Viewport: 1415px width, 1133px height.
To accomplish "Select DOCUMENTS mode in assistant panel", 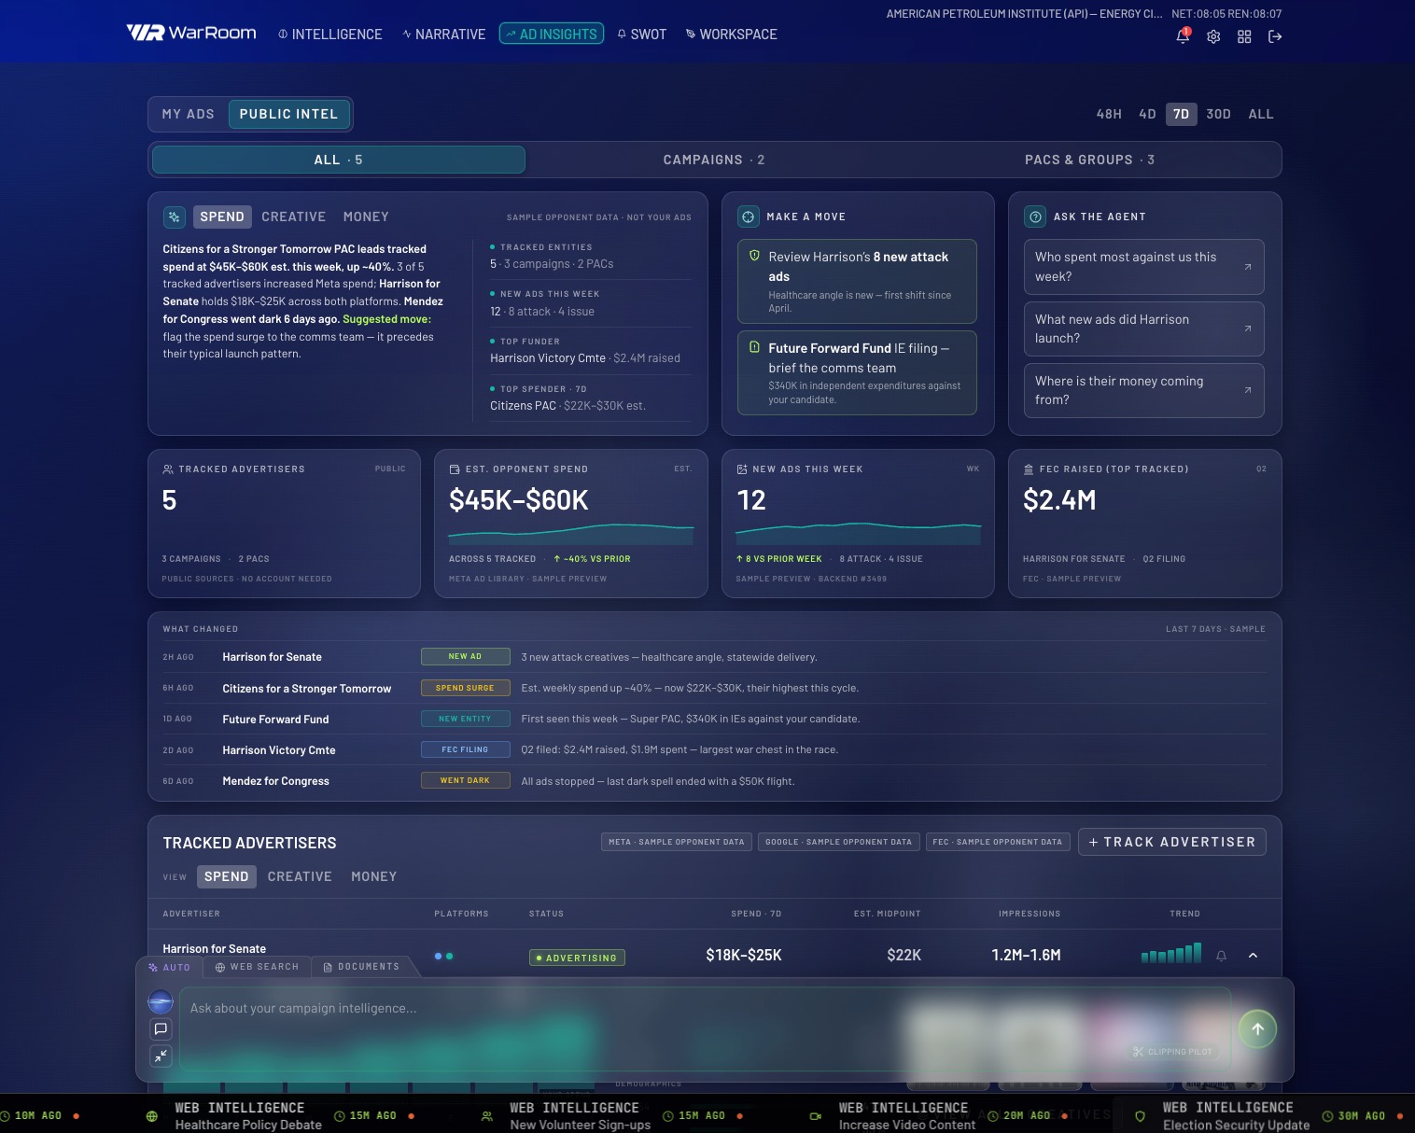I will click(x=361, y=967).
